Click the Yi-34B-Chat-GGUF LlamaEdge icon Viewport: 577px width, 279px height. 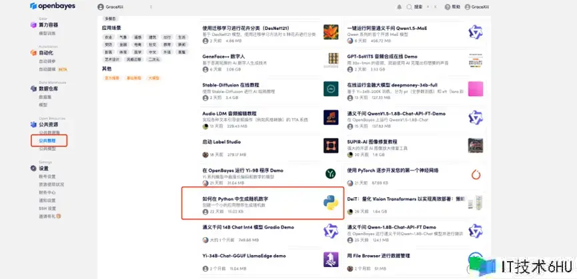click(331, 260)
